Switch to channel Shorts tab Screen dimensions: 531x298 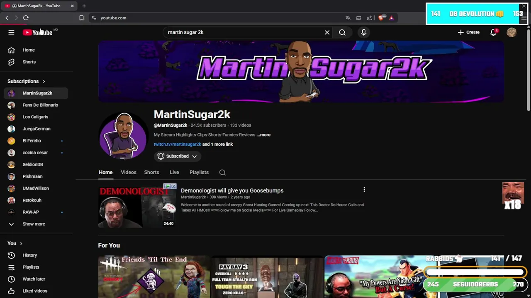pos(151,172)
